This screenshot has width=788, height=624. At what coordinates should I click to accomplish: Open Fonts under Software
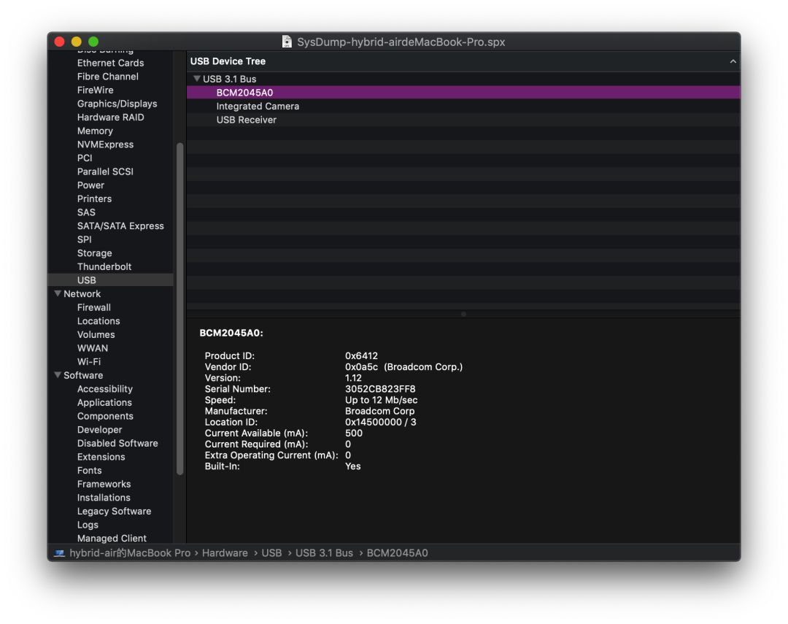coord(90,470)
